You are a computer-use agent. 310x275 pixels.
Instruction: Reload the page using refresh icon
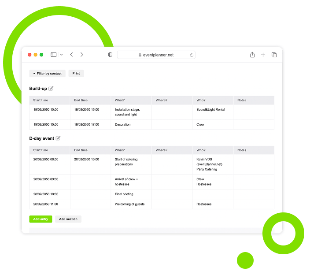[192, 55]
